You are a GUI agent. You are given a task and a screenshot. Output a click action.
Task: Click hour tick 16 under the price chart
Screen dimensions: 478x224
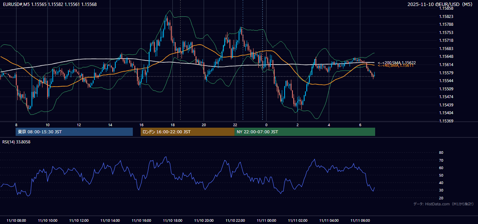click(x=141, y=125)
